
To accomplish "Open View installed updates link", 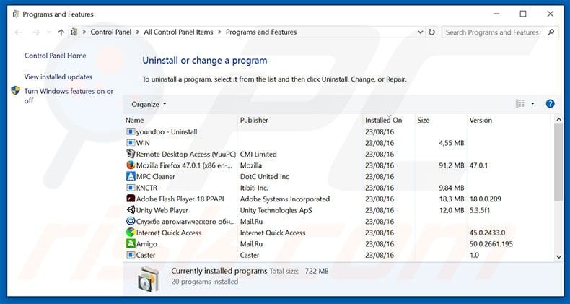I will pyautogui.click(x=58, y=77).
